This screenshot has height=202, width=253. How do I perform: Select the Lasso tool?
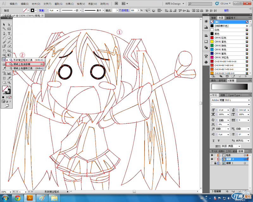click(9, 29)
